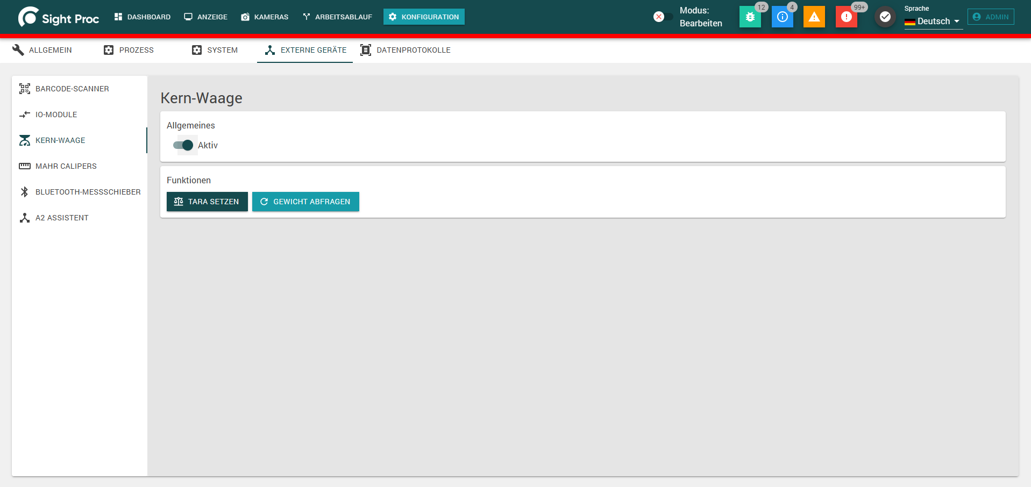
Task: Click the ADMIN user button
Action: point(991,17)
